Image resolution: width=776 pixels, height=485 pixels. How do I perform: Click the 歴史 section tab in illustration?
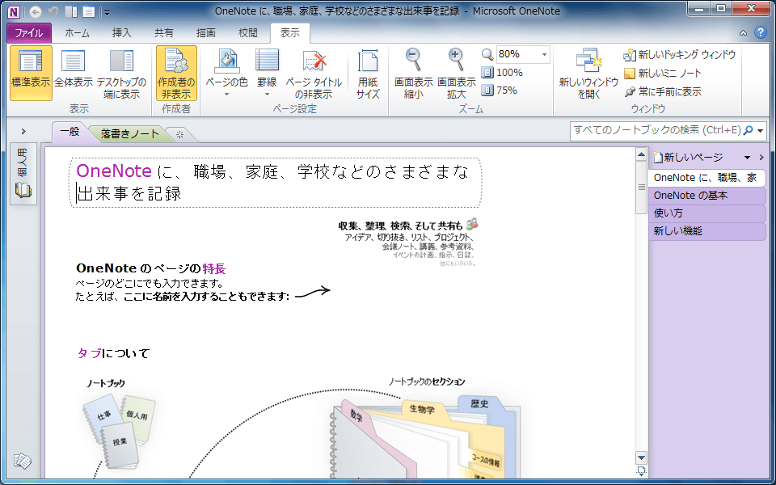[x=479, y=404]
